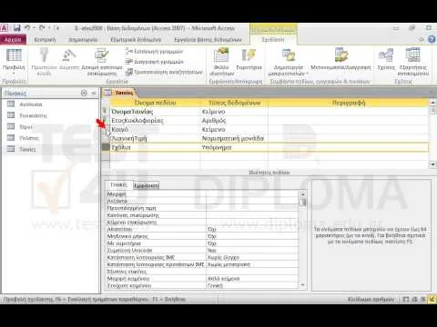
Task: Click the Undo arrow in quick access toolbar
Action: click(x=27, y=28)
